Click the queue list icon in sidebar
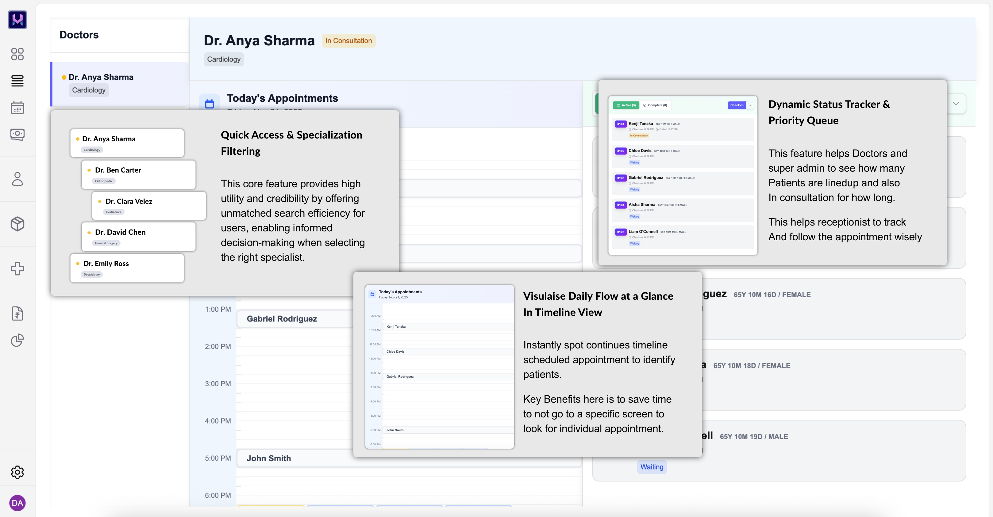This screenshot has height=517, width=993. (17, 81)
